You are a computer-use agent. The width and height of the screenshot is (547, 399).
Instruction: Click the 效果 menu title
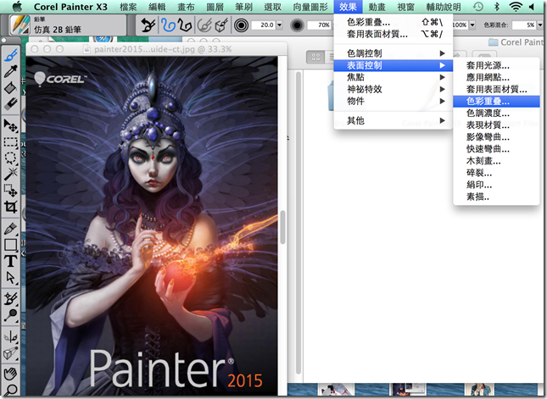coord(348,7)
